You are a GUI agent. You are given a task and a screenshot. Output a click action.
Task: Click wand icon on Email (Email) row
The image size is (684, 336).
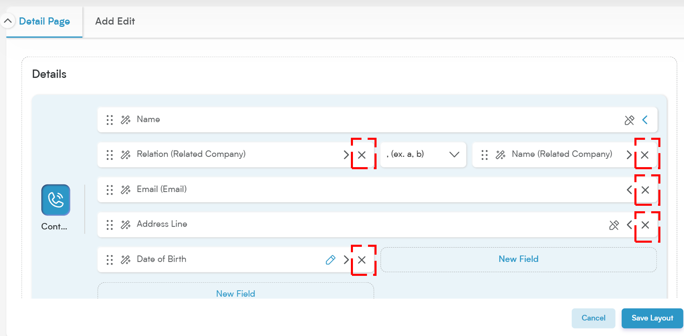pos(126,190)
